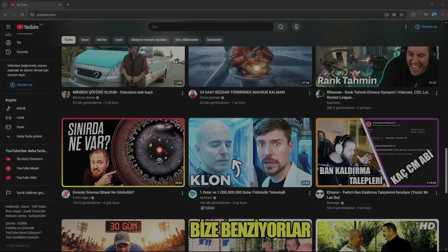Open Ücretsiz Premium in the sidebar
Screen dimensions: 448x252
[27, 159]
